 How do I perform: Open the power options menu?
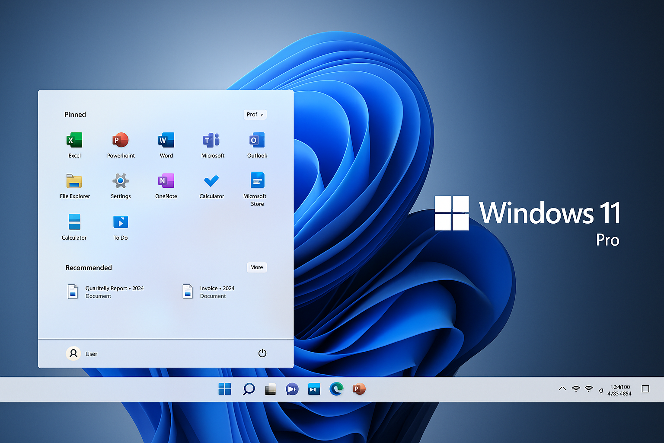pyautogui.click(x=262, y=353)
